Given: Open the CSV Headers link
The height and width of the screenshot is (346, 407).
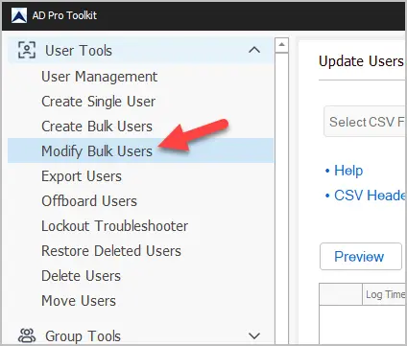Looking at the screenshot, I should [x=371, y=196].
